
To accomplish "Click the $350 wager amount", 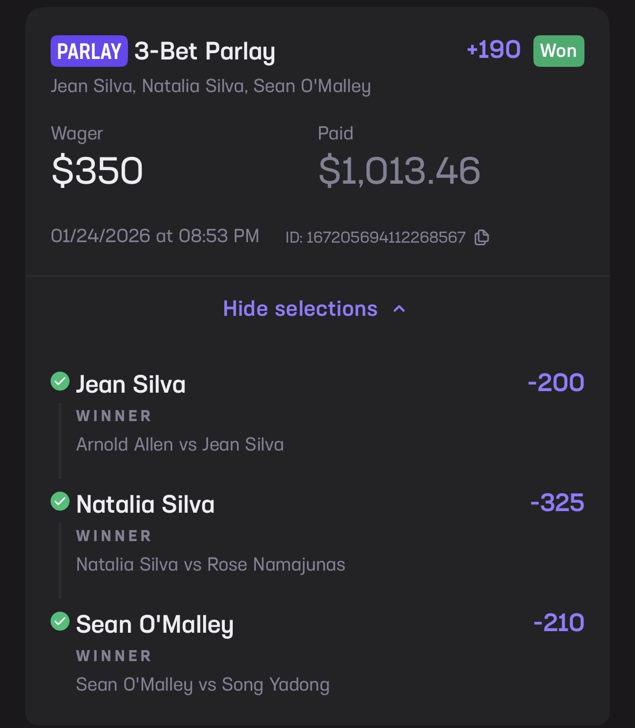I will [x=97, y=171].
